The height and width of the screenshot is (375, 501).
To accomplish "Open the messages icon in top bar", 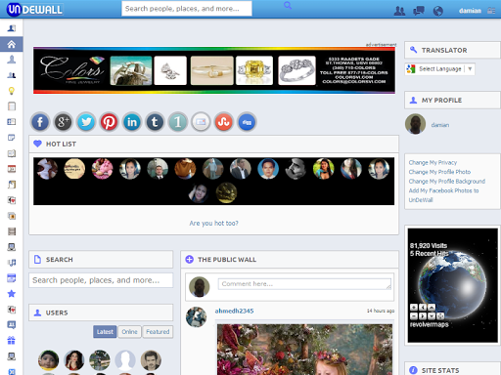I will click(419, 11).
